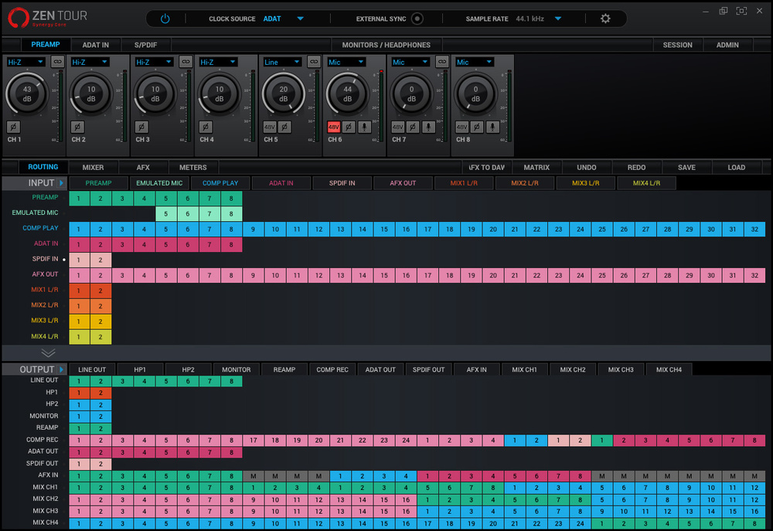The height and width of the screenshot is (531, 773).
Task: Enable 48V phantom power on CH 7
Action: click(397, 127)
